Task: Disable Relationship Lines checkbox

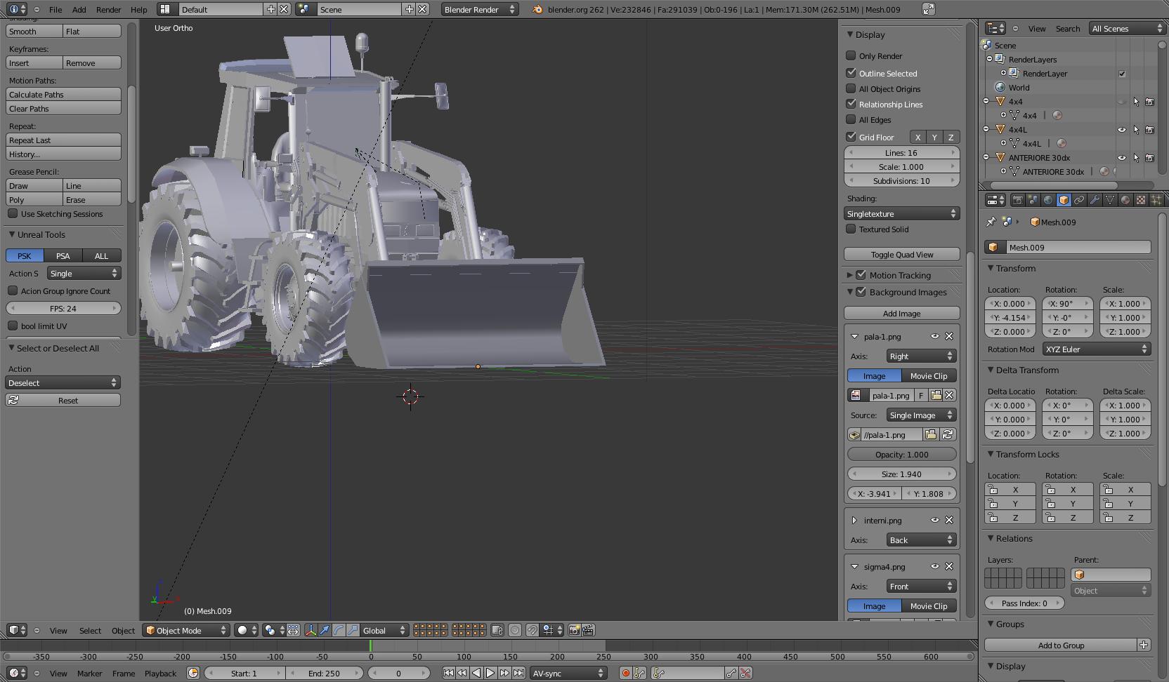Action: pyautogui.click(x=851, y=104)
